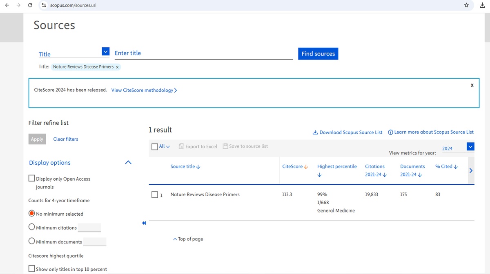Image resolution: width=490 pixels, height=274 pixels.
Task: Check Show only titles in top 10 percent
Action: pyautogui.click(x=32, y=269)
